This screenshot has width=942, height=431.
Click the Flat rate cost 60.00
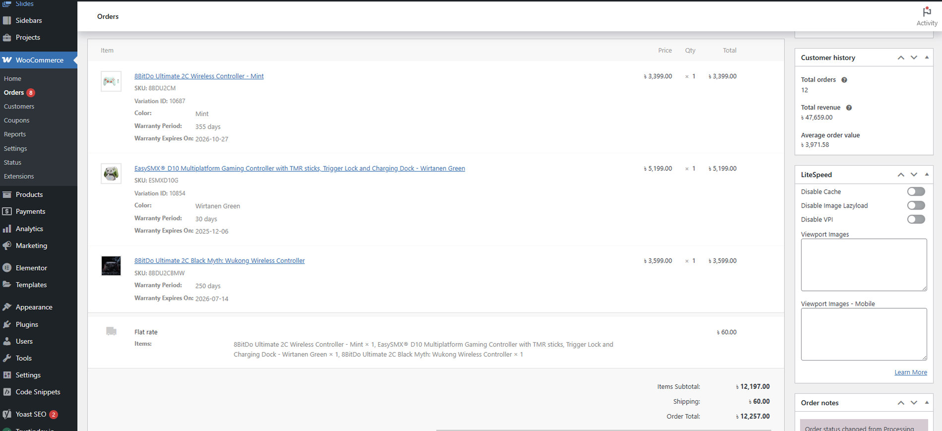727,332
